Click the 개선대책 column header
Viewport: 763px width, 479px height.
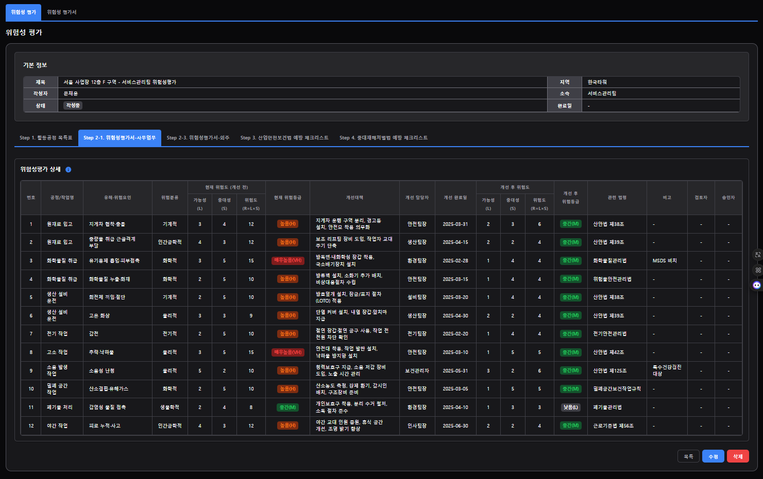click(x=354, y=198)
